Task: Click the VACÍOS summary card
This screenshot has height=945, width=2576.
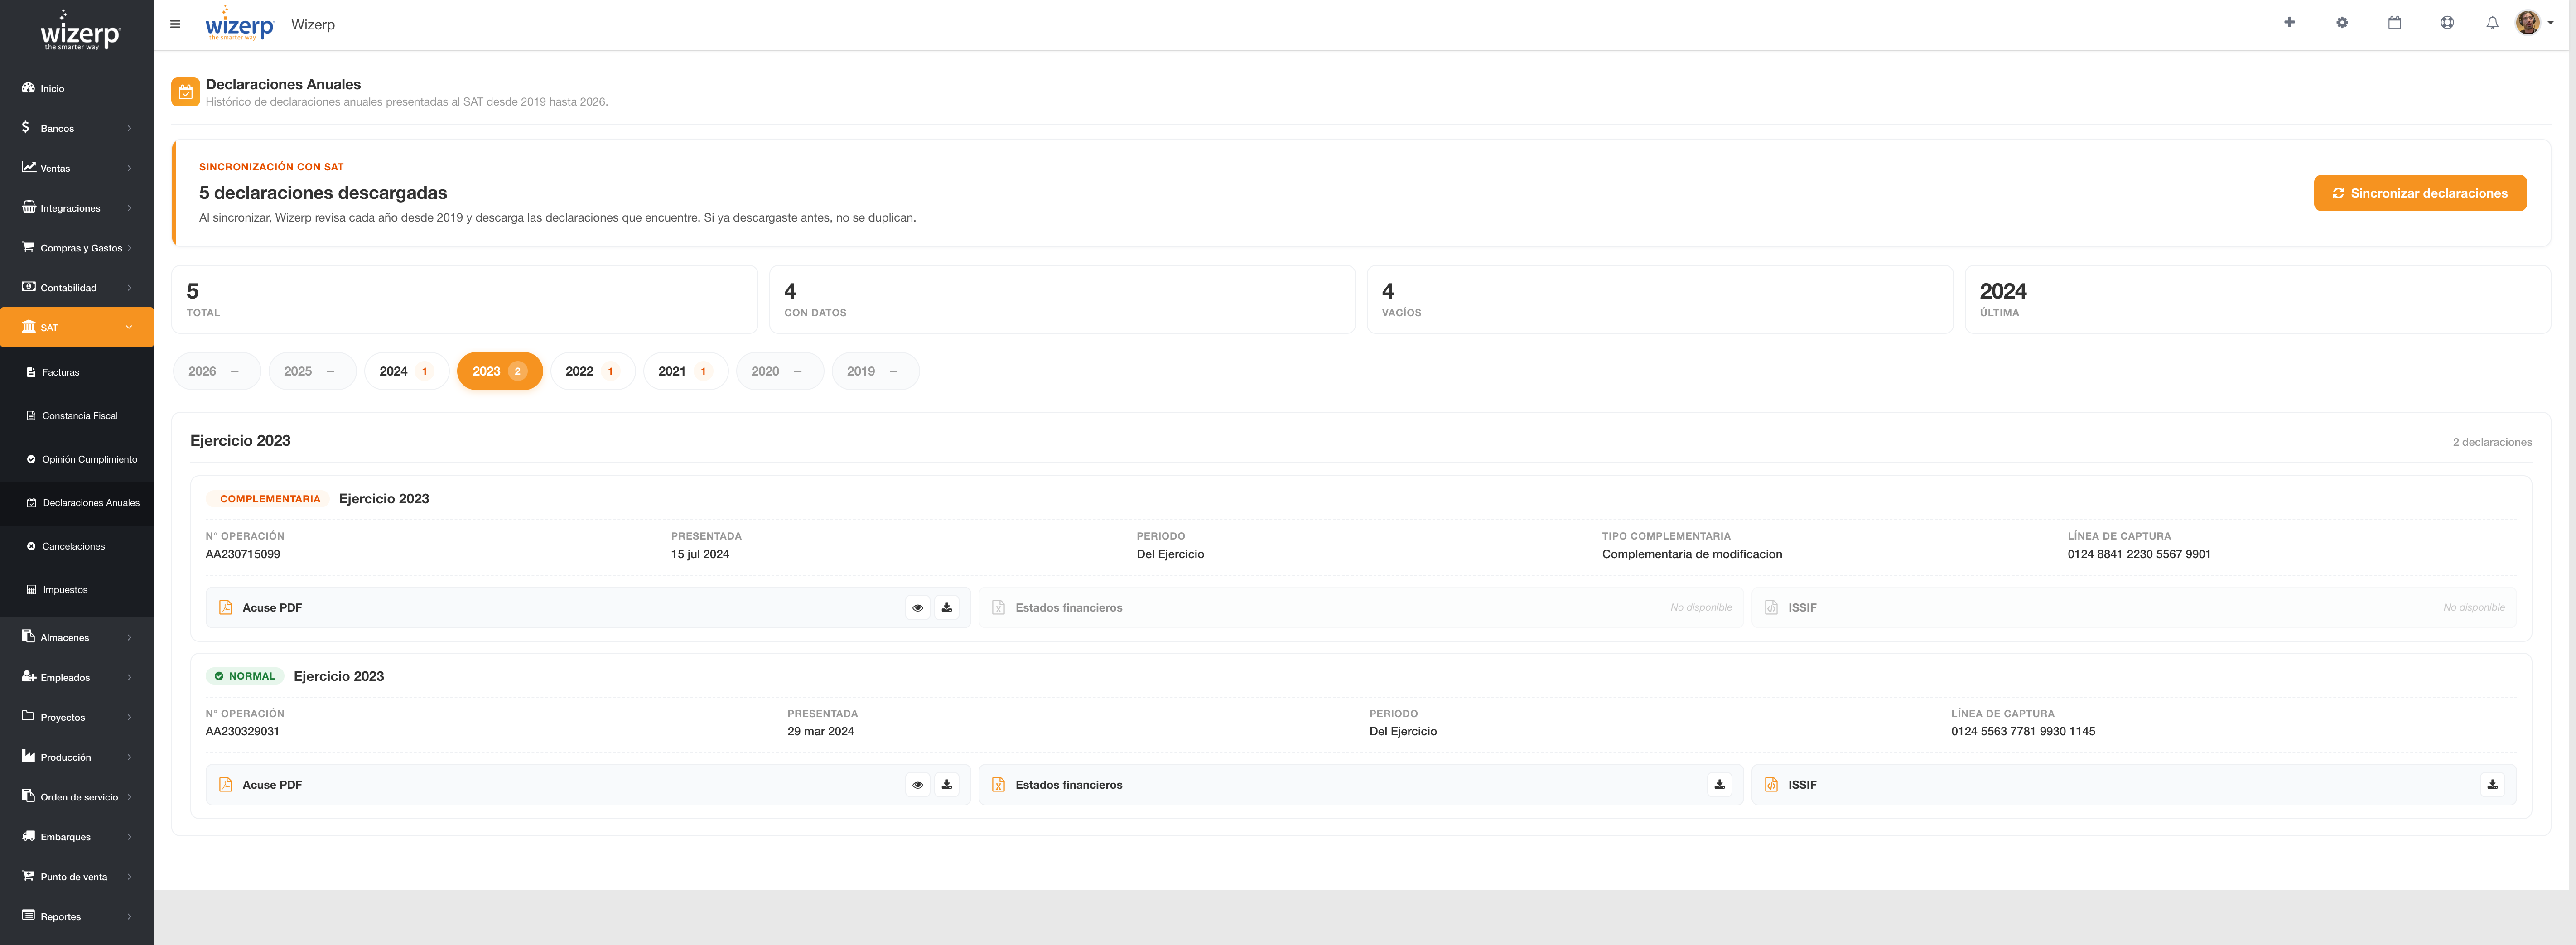Action: [1660, 299]
